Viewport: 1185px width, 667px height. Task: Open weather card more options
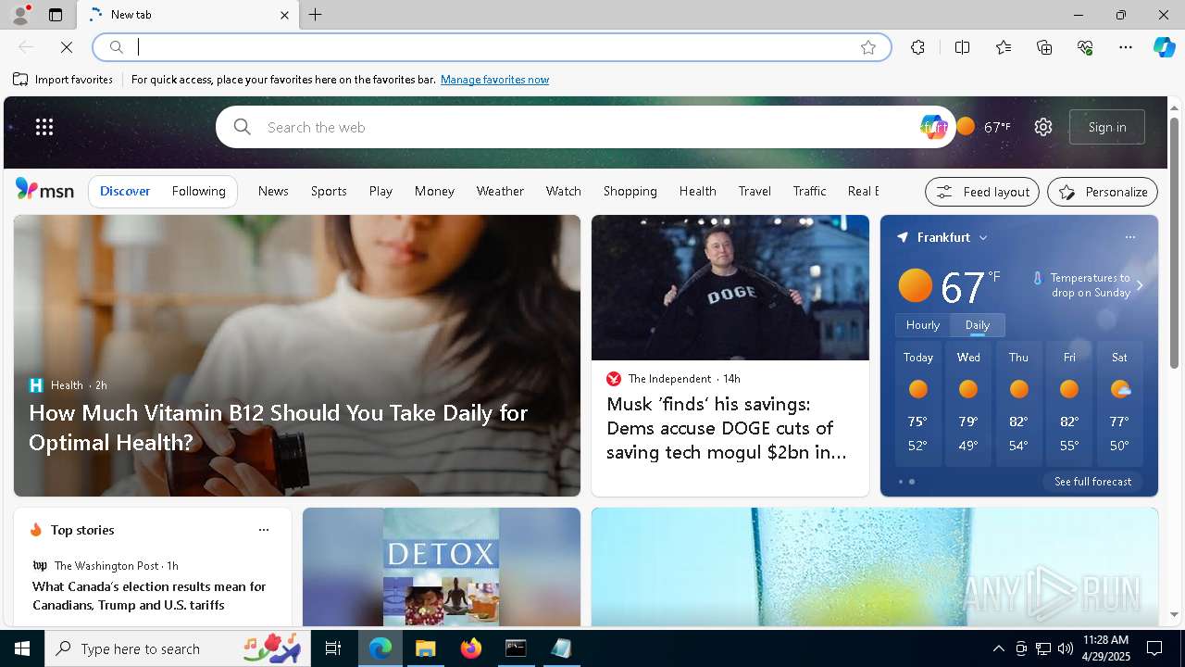(x=1129, y=237)
